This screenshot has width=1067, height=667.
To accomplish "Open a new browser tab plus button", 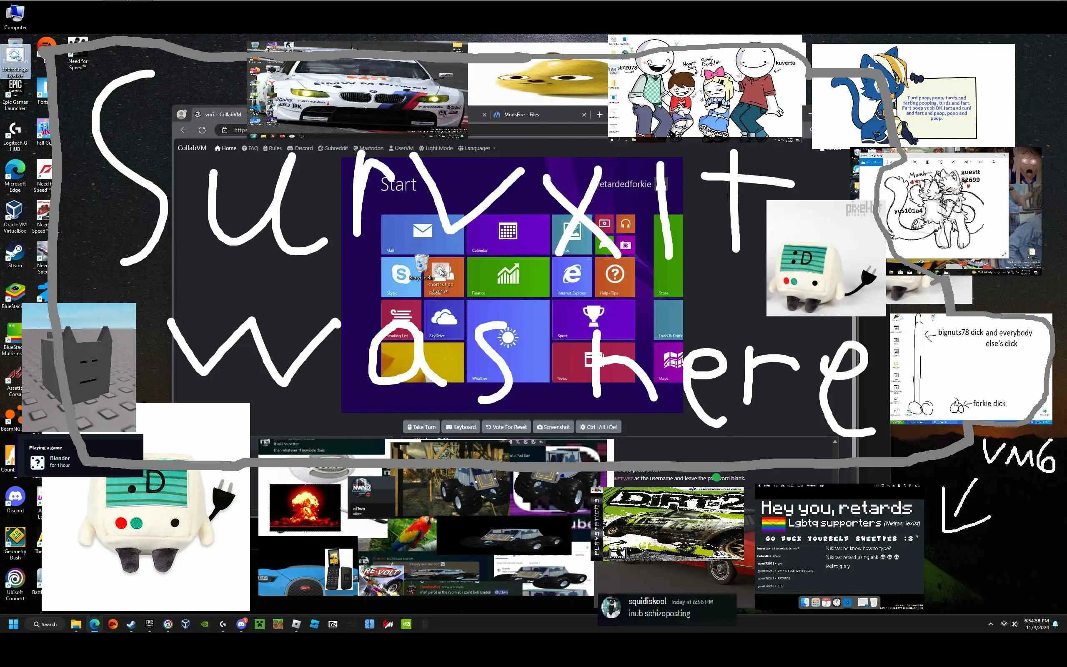I will point(599,115).
